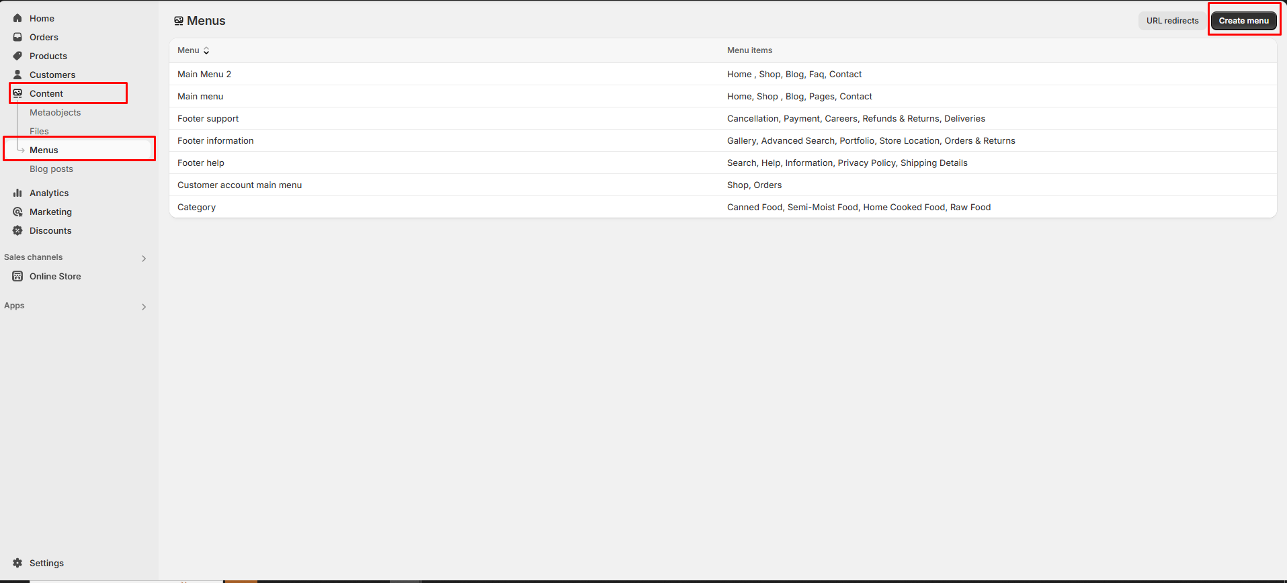Select the Footer support menu row
Screen dimensions: 1287x583
(208, 119)
